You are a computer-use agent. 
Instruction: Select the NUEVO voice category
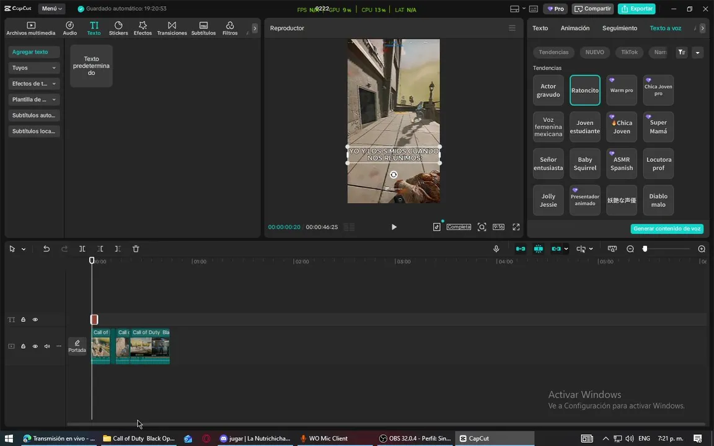(595, 52)
